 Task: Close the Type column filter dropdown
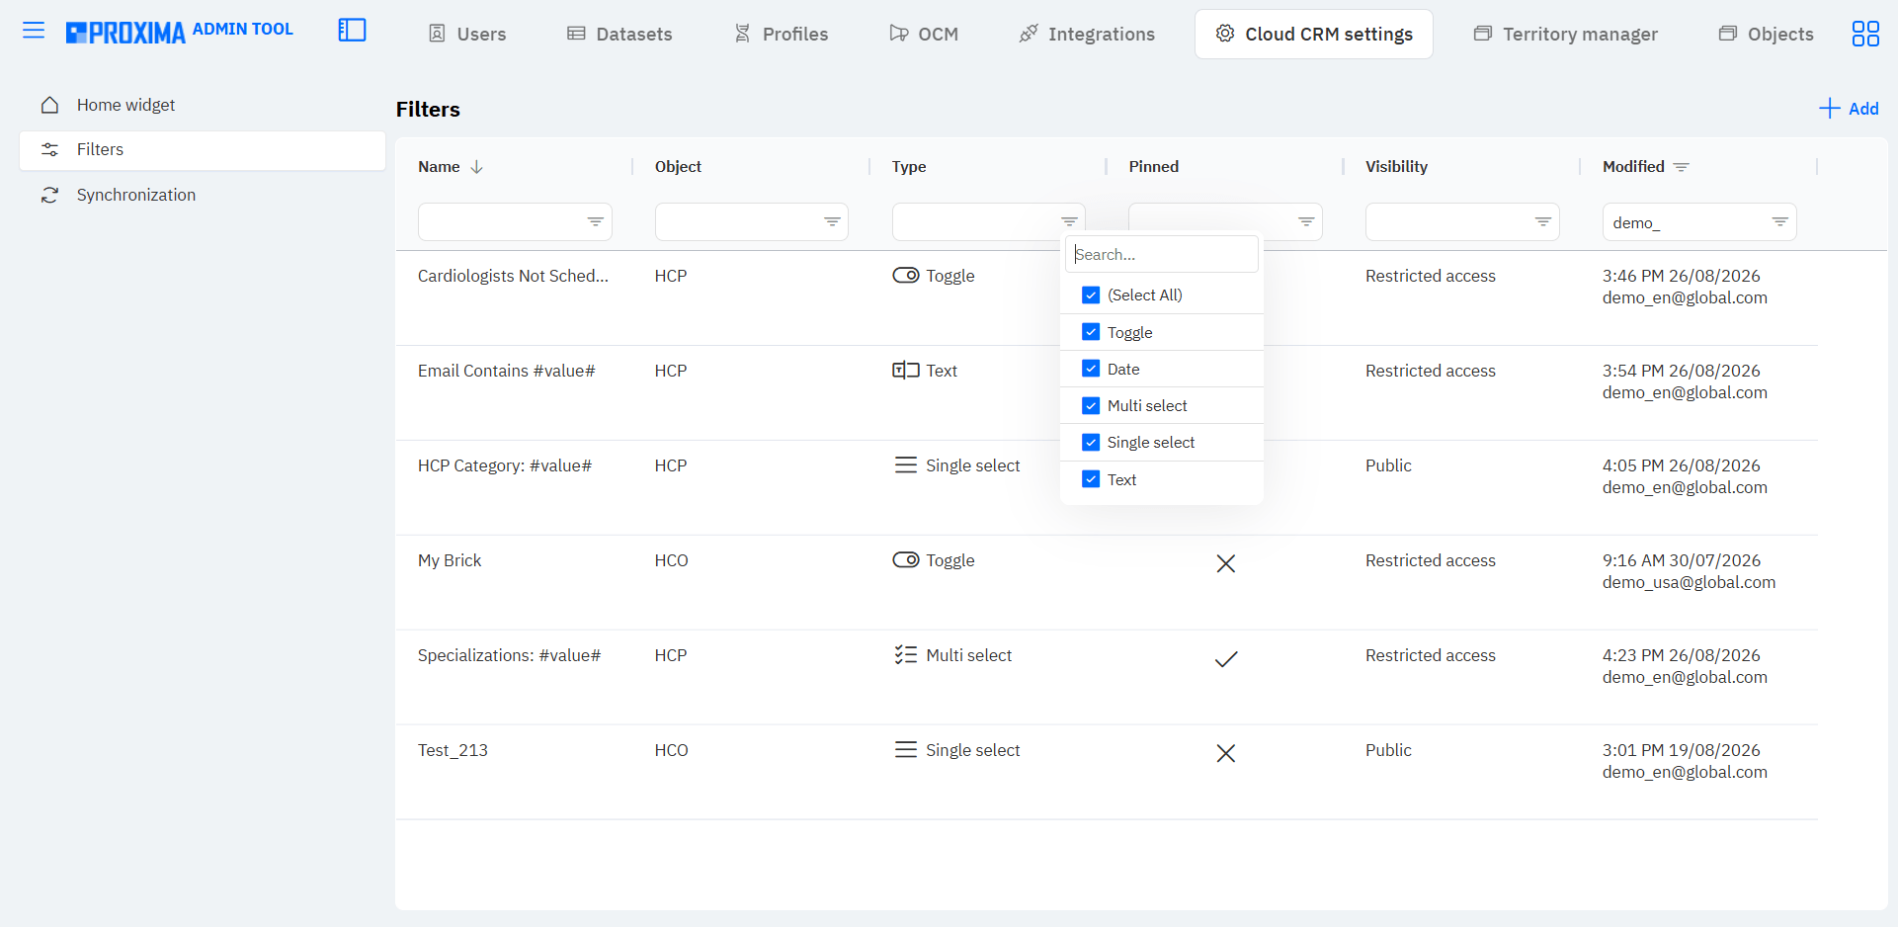pyautogui.click(x=1069, y=221)
